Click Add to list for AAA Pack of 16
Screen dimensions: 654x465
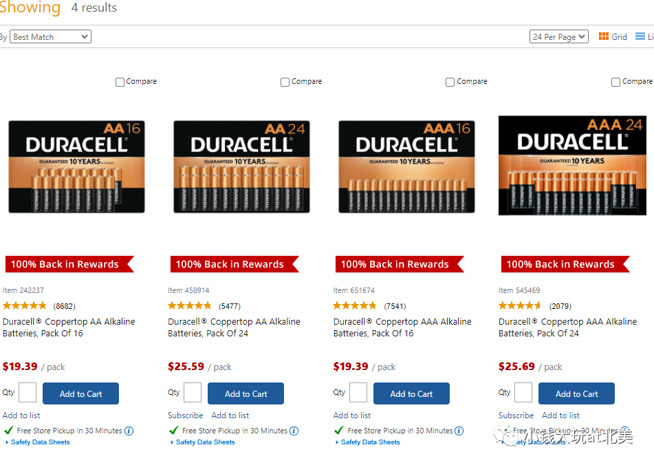(x=352, y=415)
